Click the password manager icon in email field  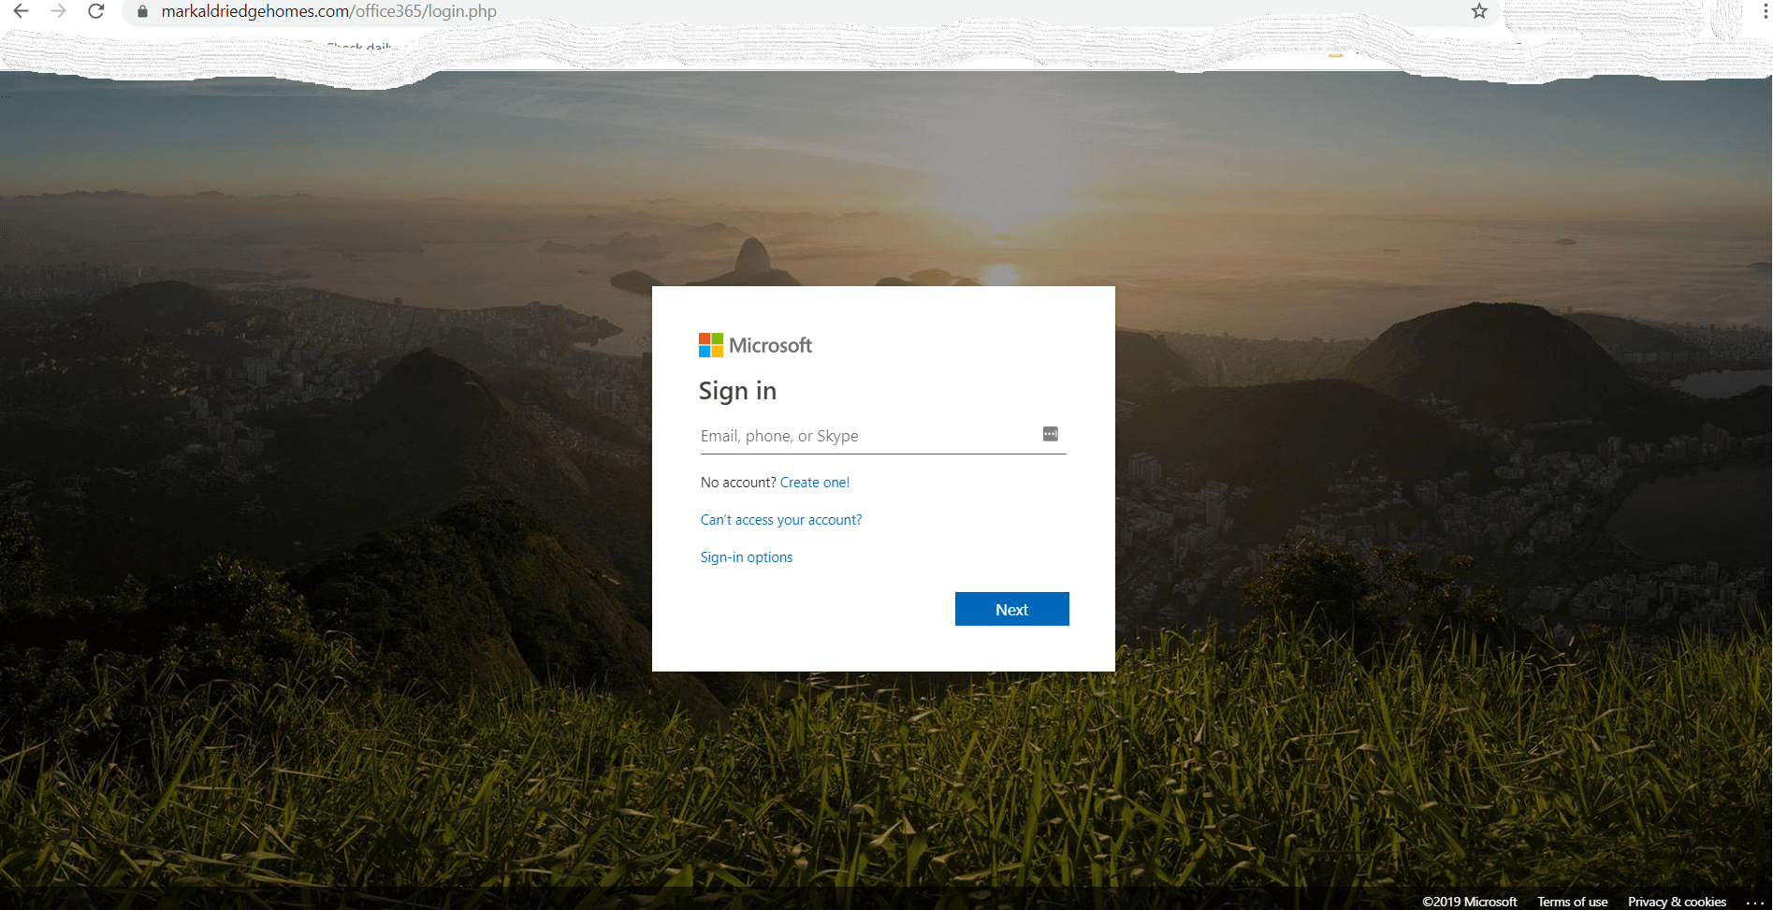[1051, 434]
